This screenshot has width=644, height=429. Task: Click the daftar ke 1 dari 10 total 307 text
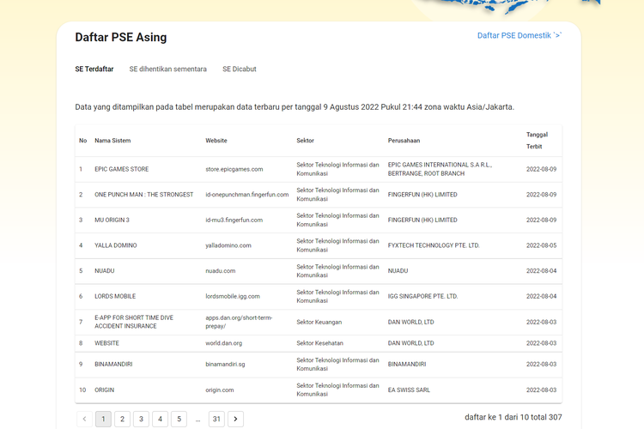513,417
